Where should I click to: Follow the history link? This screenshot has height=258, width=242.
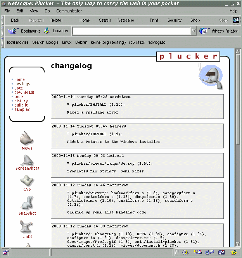(21, 101)
